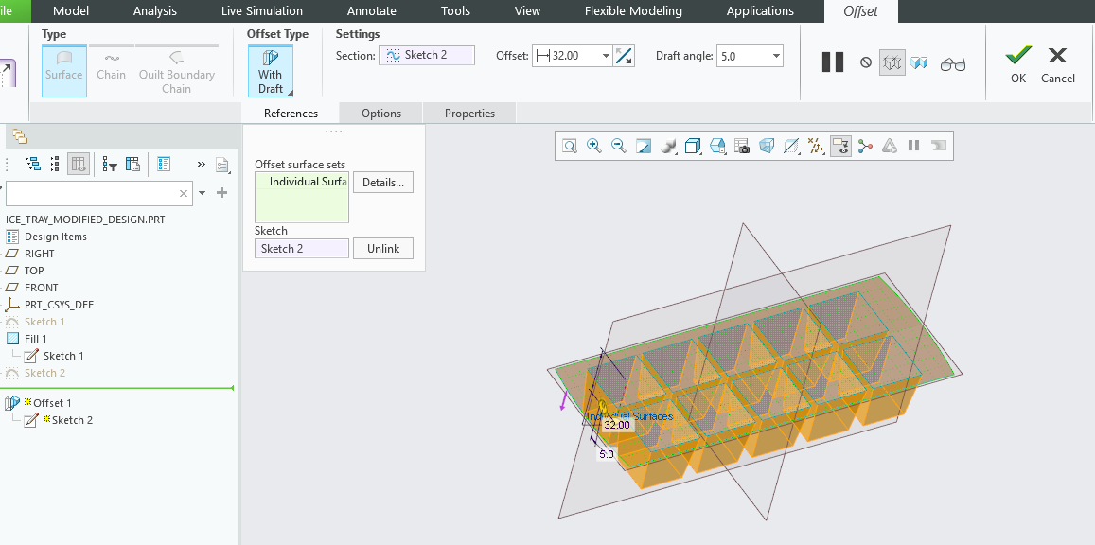
Task: Open the Annotate ribbon tab
Action: coord(372,11)
